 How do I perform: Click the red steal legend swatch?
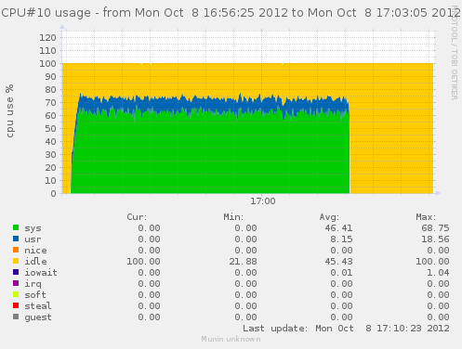pos(16,305)
